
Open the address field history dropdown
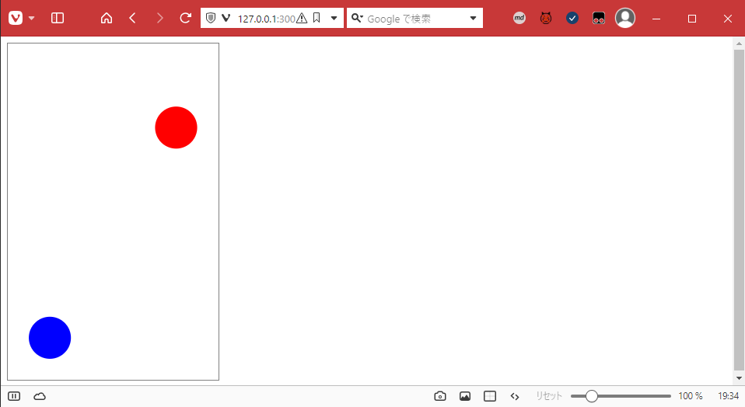pyautogui.click(x=334, y=19)
